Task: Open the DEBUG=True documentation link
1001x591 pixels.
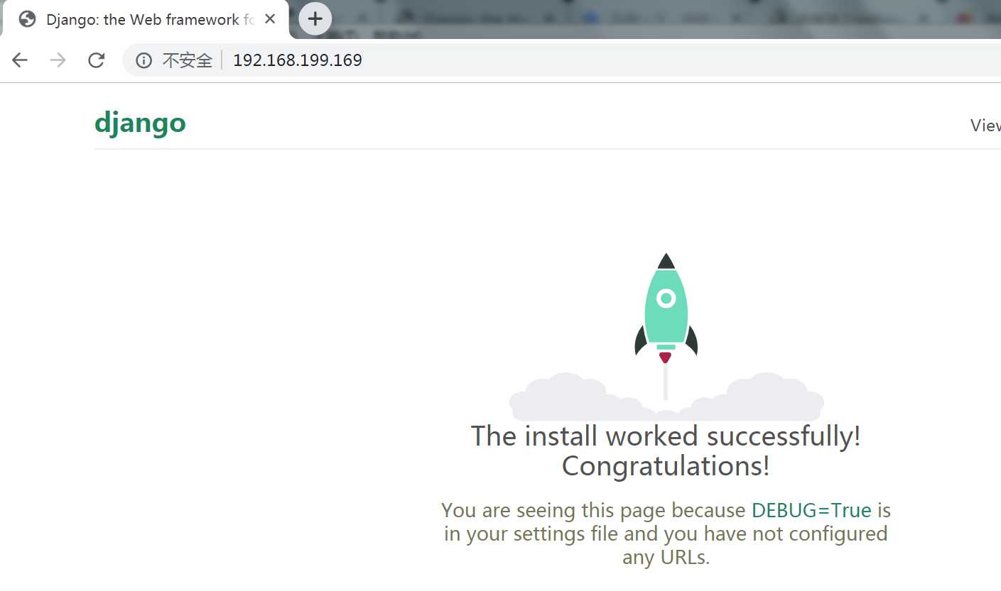Action: click(x=811, y=510)
